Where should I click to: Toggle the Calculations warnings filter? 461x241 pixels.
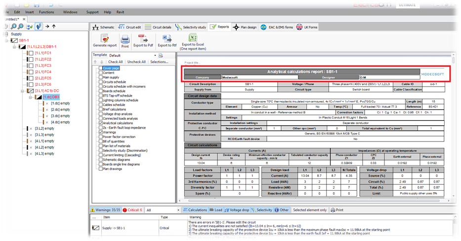(195, 210)
